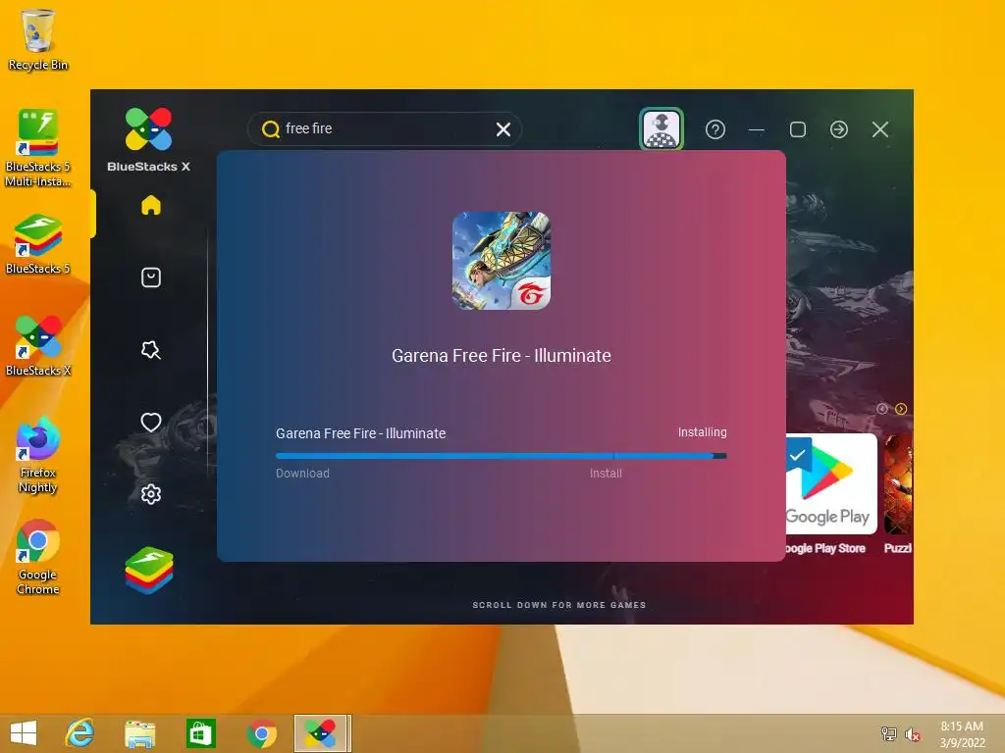This screenshot has width=1005, height=753.
Task: Select the BlueStacks X desktop shortcut
Action: [38, 346]
